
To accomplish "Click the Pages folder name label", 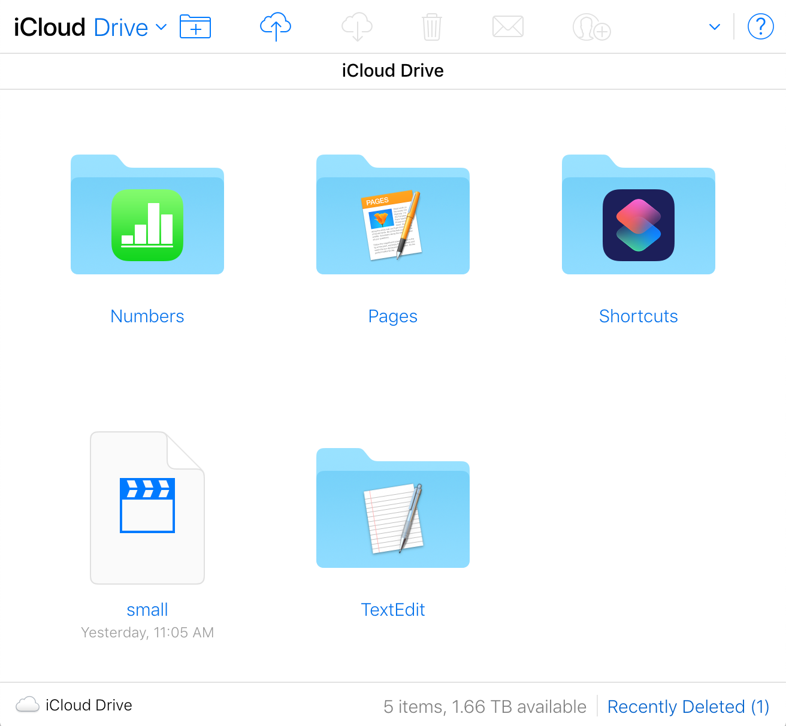I will point(393,316).
